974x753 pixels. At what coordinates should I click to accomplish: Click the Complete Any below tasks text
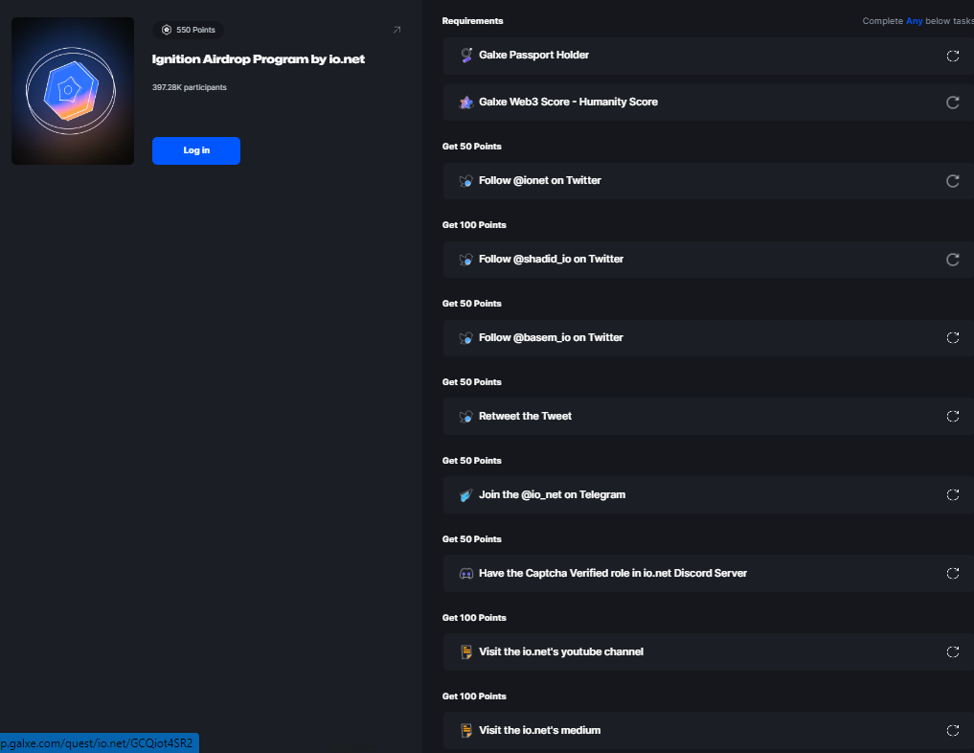918,21
